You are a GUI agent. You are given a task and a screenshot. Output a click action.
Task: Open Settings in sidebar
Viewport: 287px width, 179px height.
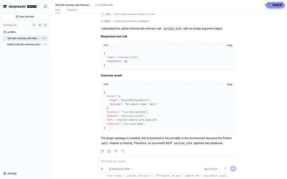tap(10, 173)
